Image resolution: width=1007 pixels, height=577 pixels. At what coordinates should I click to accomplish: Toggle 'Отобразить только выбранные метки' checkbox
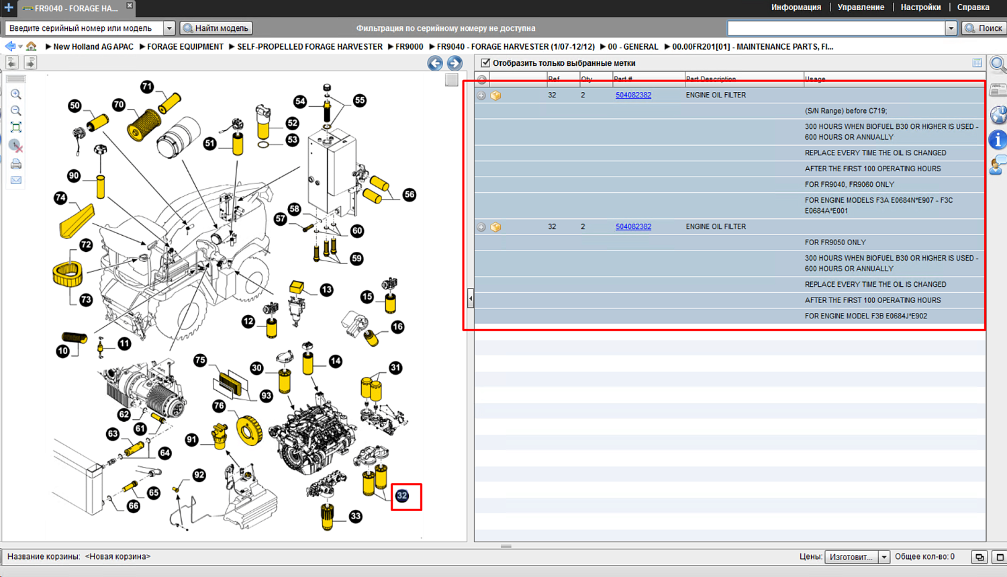point(485,63)
